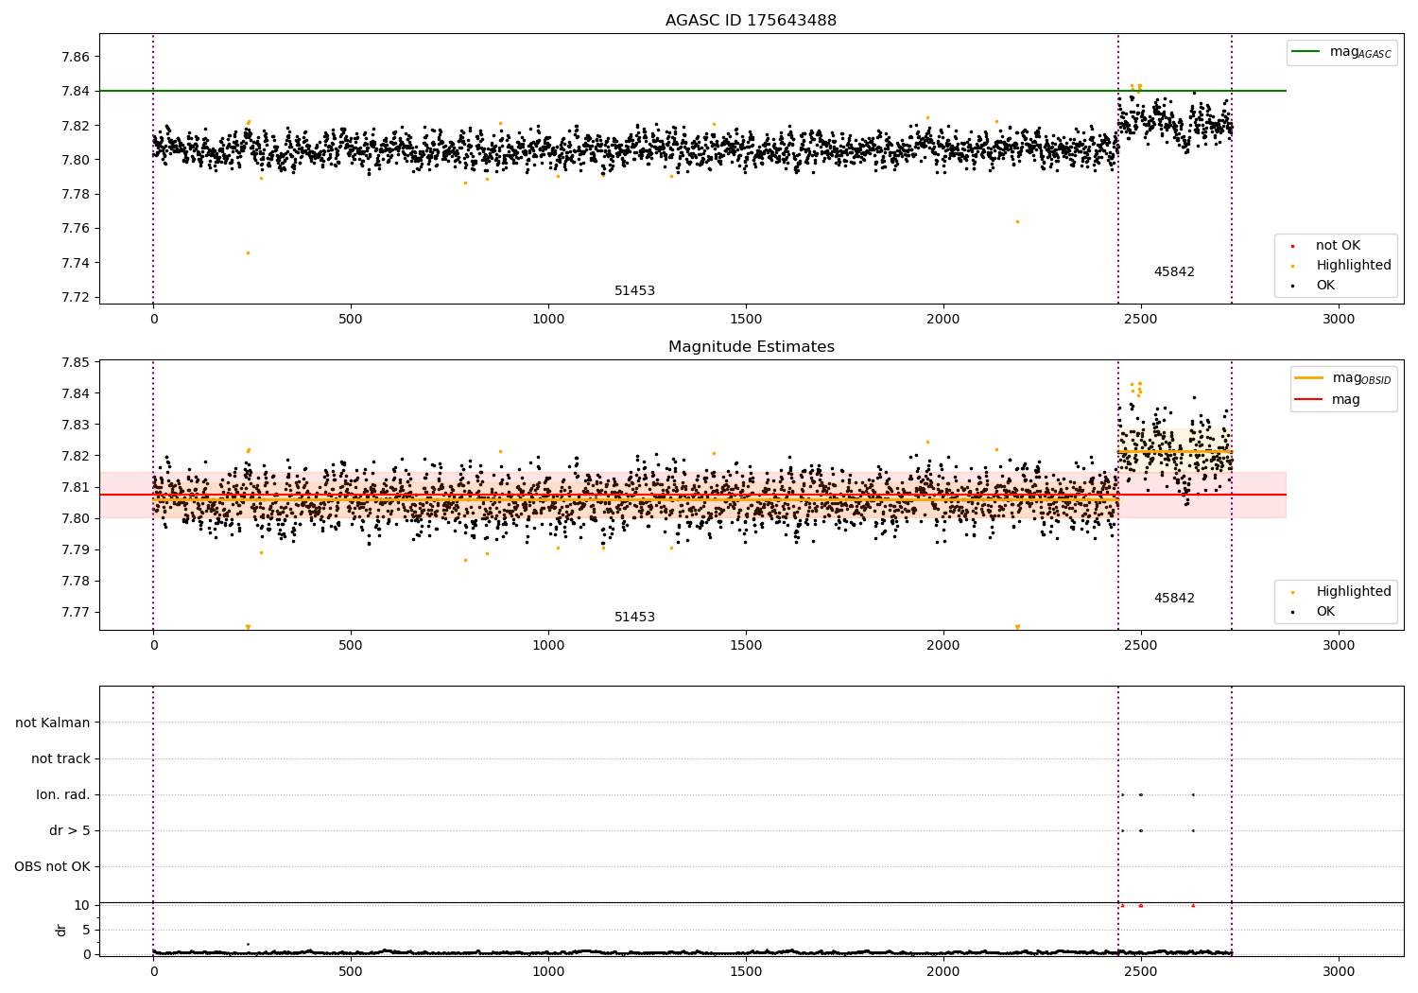Screen dimensions: 1418x993
Task: Click x-tick "500" under Magnitude Estimates panel
Action: [351, 646]
